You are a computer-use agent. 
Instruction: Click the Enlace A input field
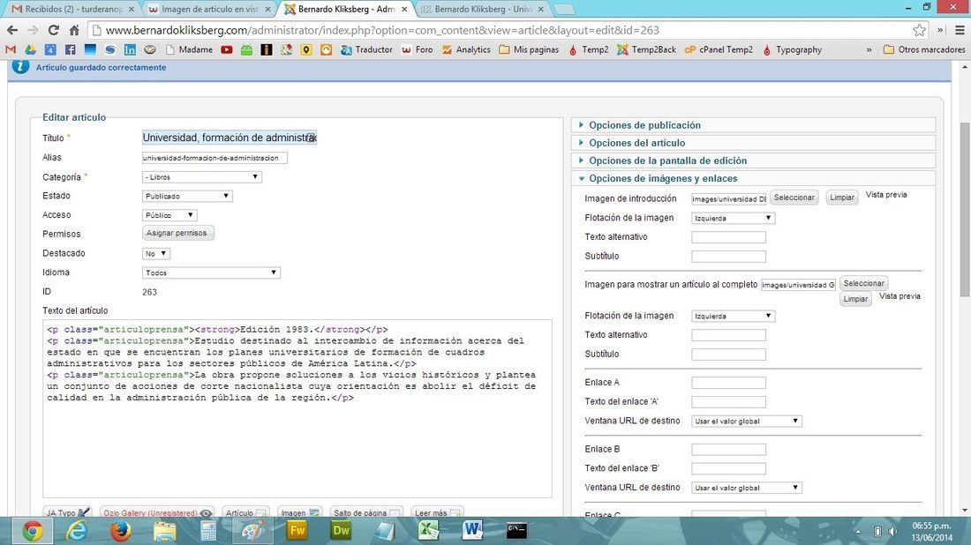(728, 383)
